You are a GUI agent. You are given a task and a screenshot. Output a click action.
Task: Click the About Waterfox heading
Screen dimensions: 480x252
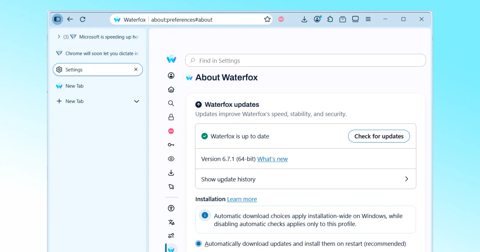226,77
